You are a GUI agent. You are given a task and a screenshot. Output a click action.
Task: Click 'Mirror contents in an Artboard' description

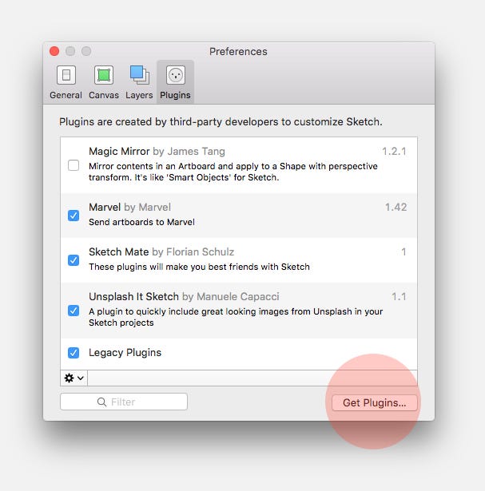click(x=233, y=172)
